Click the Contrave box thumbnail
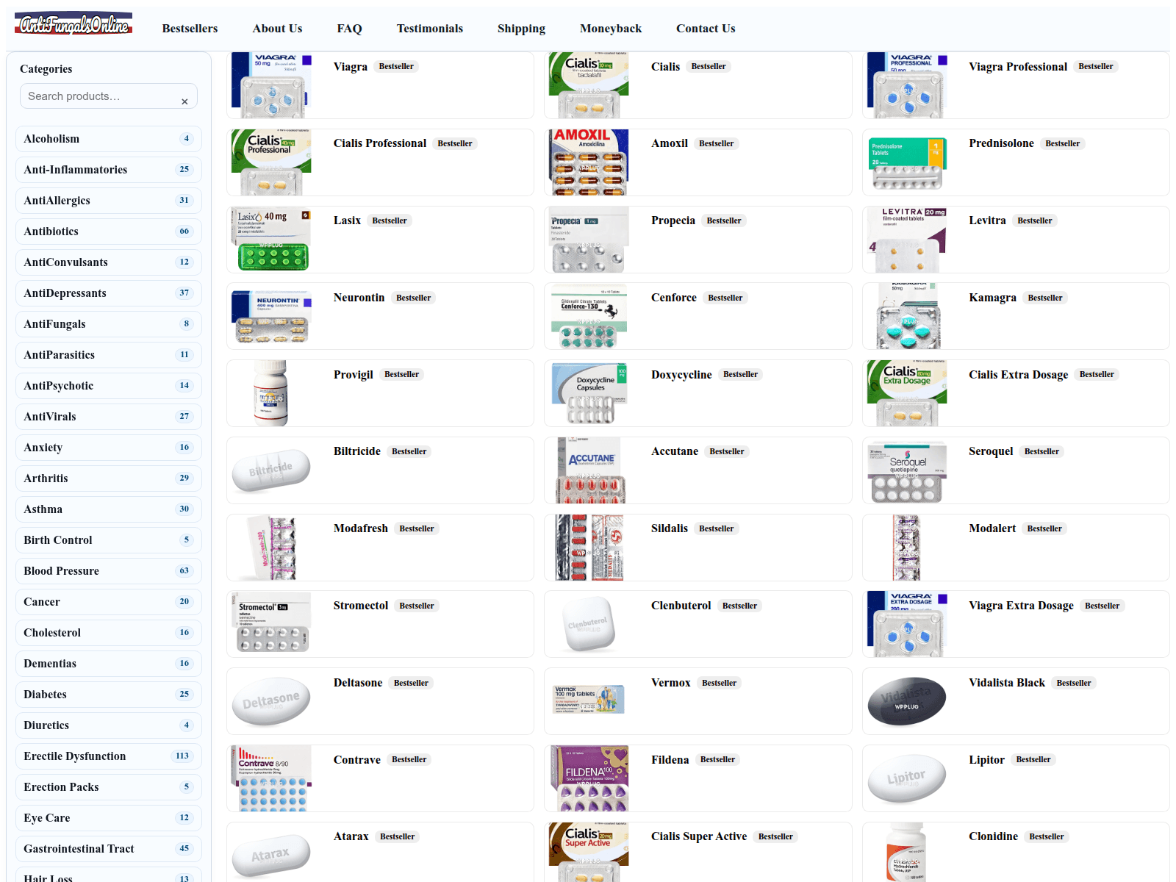 pyautogui.click(x=271, y=778)
